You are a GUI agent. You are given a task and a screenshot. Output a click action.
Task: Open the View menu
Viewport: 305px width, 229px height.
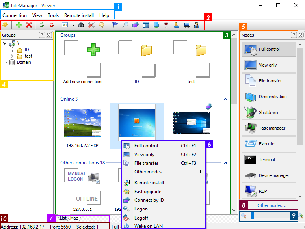[x=37, y=15]
